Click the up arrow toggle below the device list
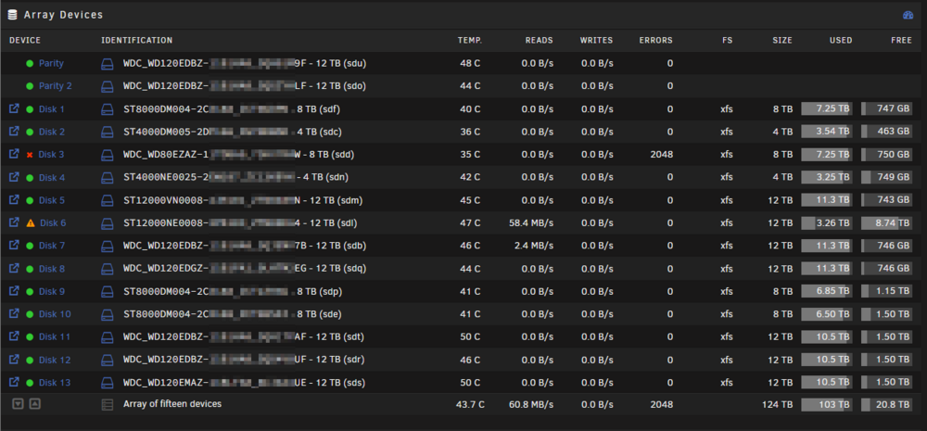This screenshot has width=927, height=431. pyautogui.click(x=35, y=404)
